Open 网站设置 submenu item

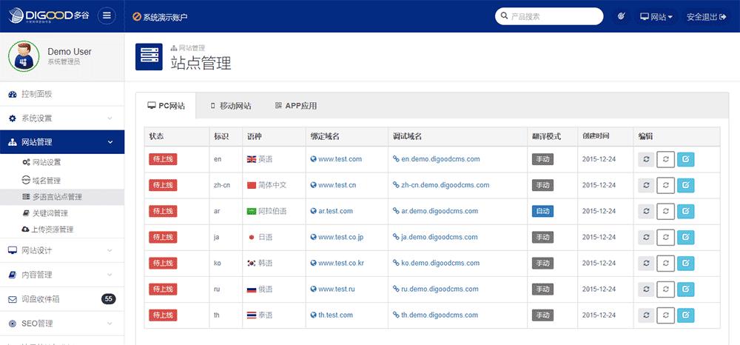(41, 162)
